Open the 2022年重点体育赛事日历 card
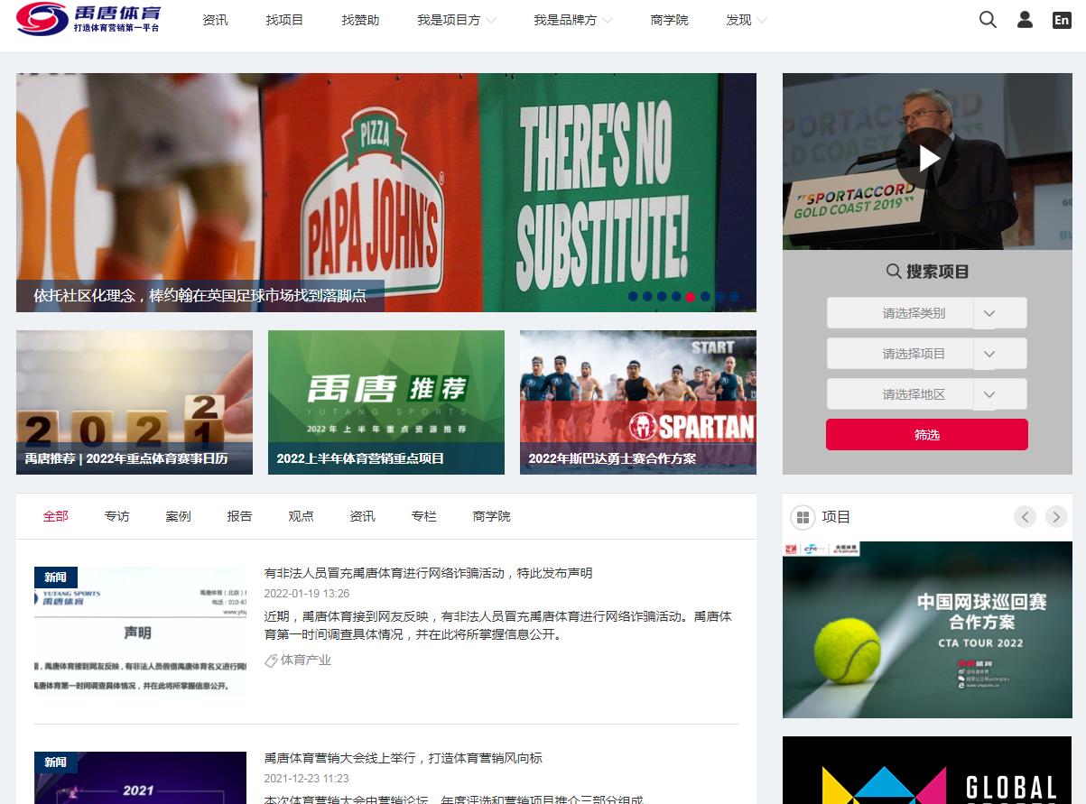1086x804 pixels. tap(135, 402)
